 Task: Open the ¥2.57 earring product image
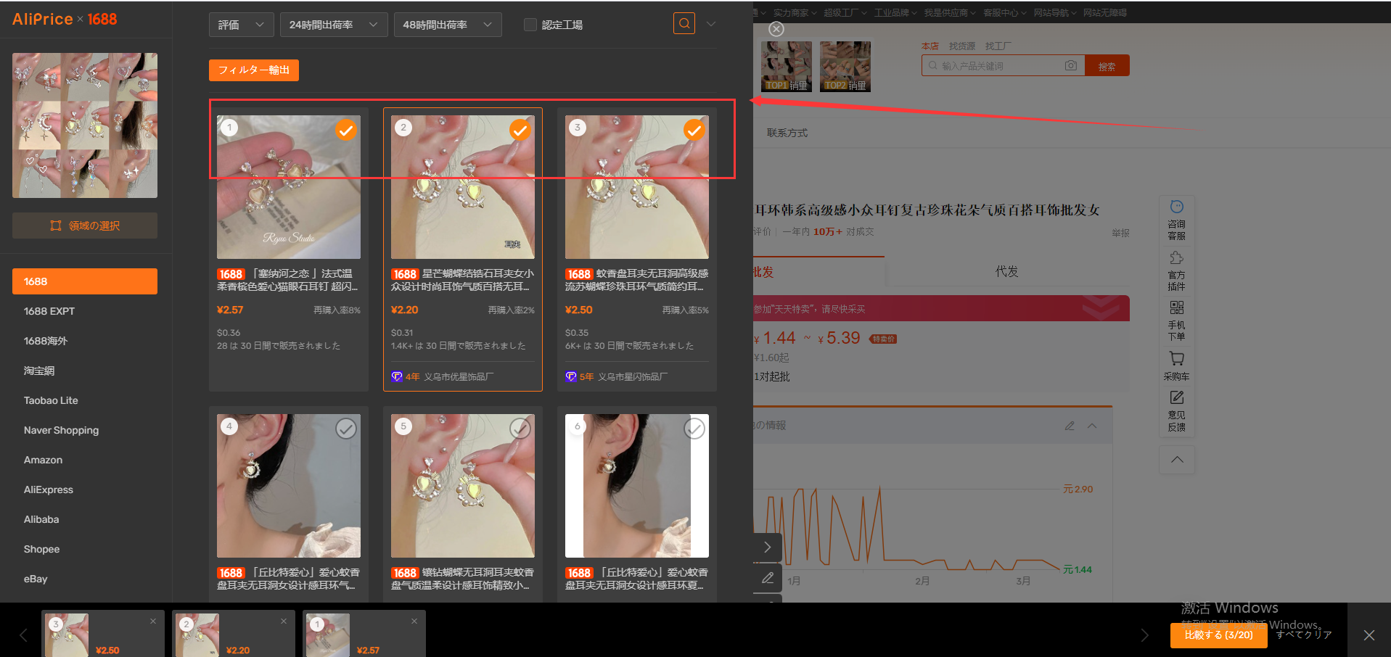[289, 187]
